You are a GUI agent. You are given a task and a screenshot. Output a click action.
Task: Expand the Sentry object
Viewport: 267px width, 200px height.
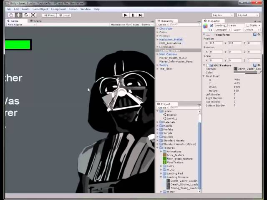[x=158, y=65]
